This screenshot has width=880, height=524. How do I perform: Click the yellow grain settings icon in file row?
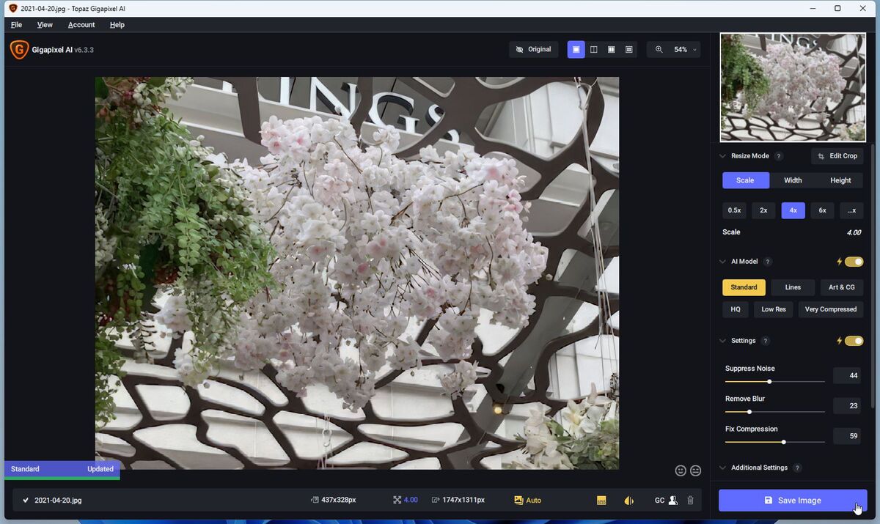[601, 501]
